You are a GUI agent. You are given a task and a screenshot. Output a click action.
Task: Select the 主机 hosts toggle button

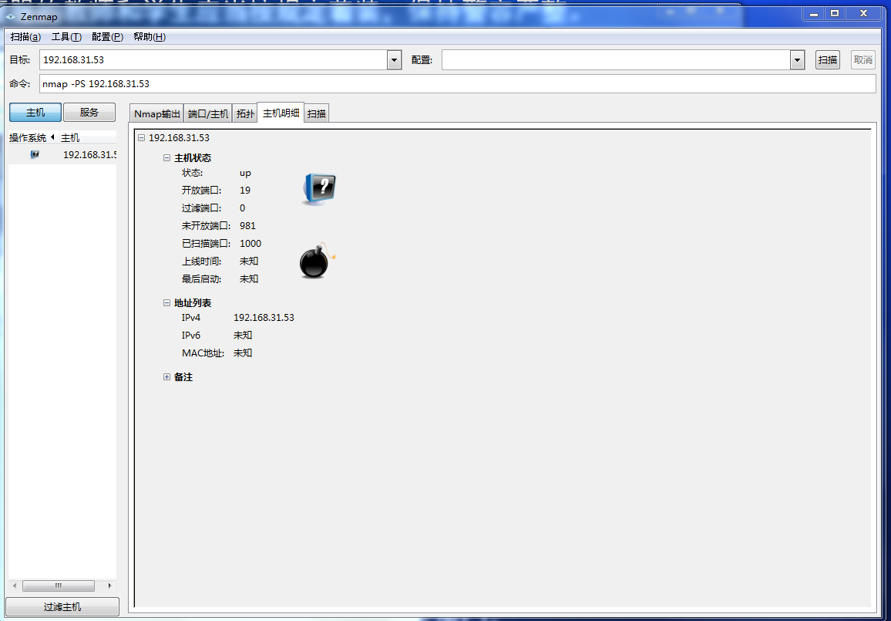pos(35,112)
